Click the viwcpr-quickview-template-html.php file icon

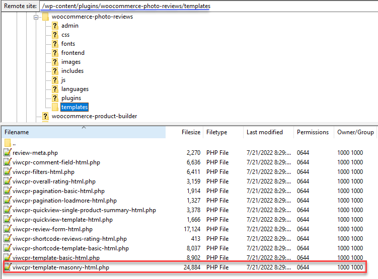[8, 220]
